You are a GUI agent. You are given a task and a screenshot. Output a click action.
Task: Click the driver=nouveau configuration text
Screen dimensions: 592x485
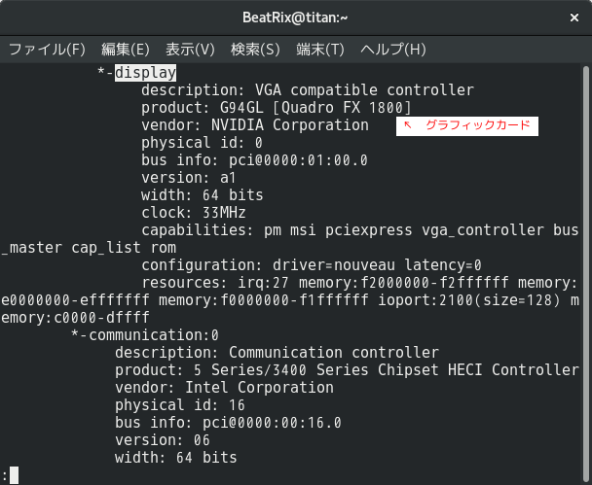(334, 265)
